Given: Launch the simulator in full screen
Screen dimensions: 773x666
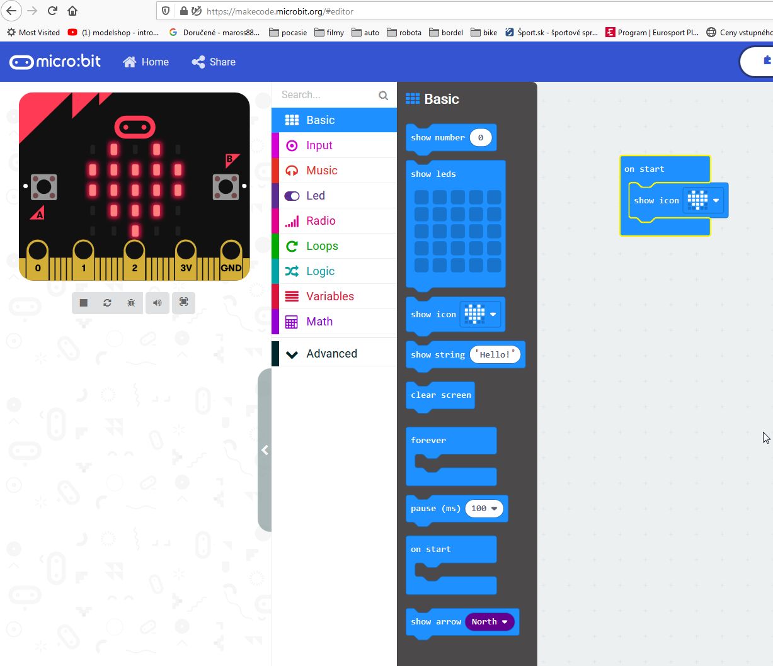Looking at the screenshot, I should coord(183,302).
